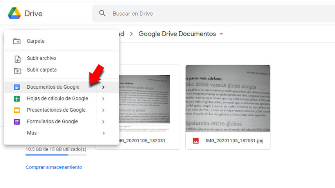Click the folder upload icon
Screen dimensions: 335x188
(x=17, y=70)
